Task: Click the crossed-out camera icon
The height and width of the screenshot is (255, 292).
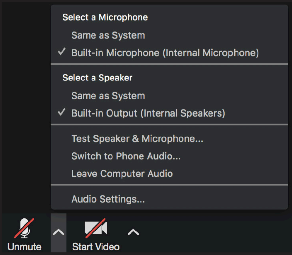Action: pos(96,228)
